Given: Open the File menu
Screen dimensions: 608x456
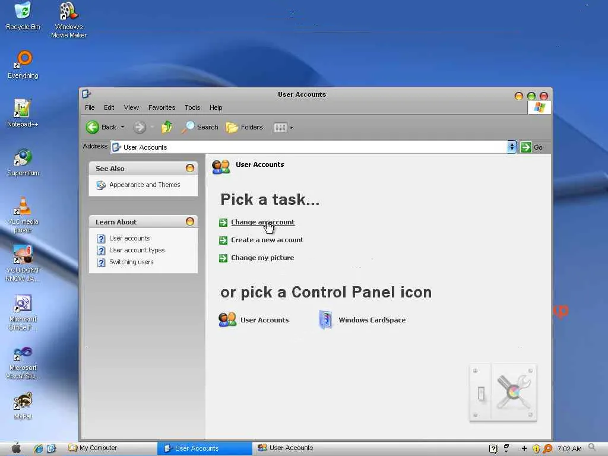Looking at the screenshot, I should 90,107.
